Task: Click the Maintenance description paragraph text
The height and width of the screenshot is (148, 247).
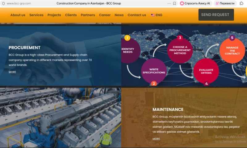Action: pyautogui.click(x=196, y=124)
